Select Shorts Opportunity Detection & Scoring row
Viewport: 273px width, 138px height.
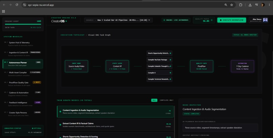[x=115, y=136]
